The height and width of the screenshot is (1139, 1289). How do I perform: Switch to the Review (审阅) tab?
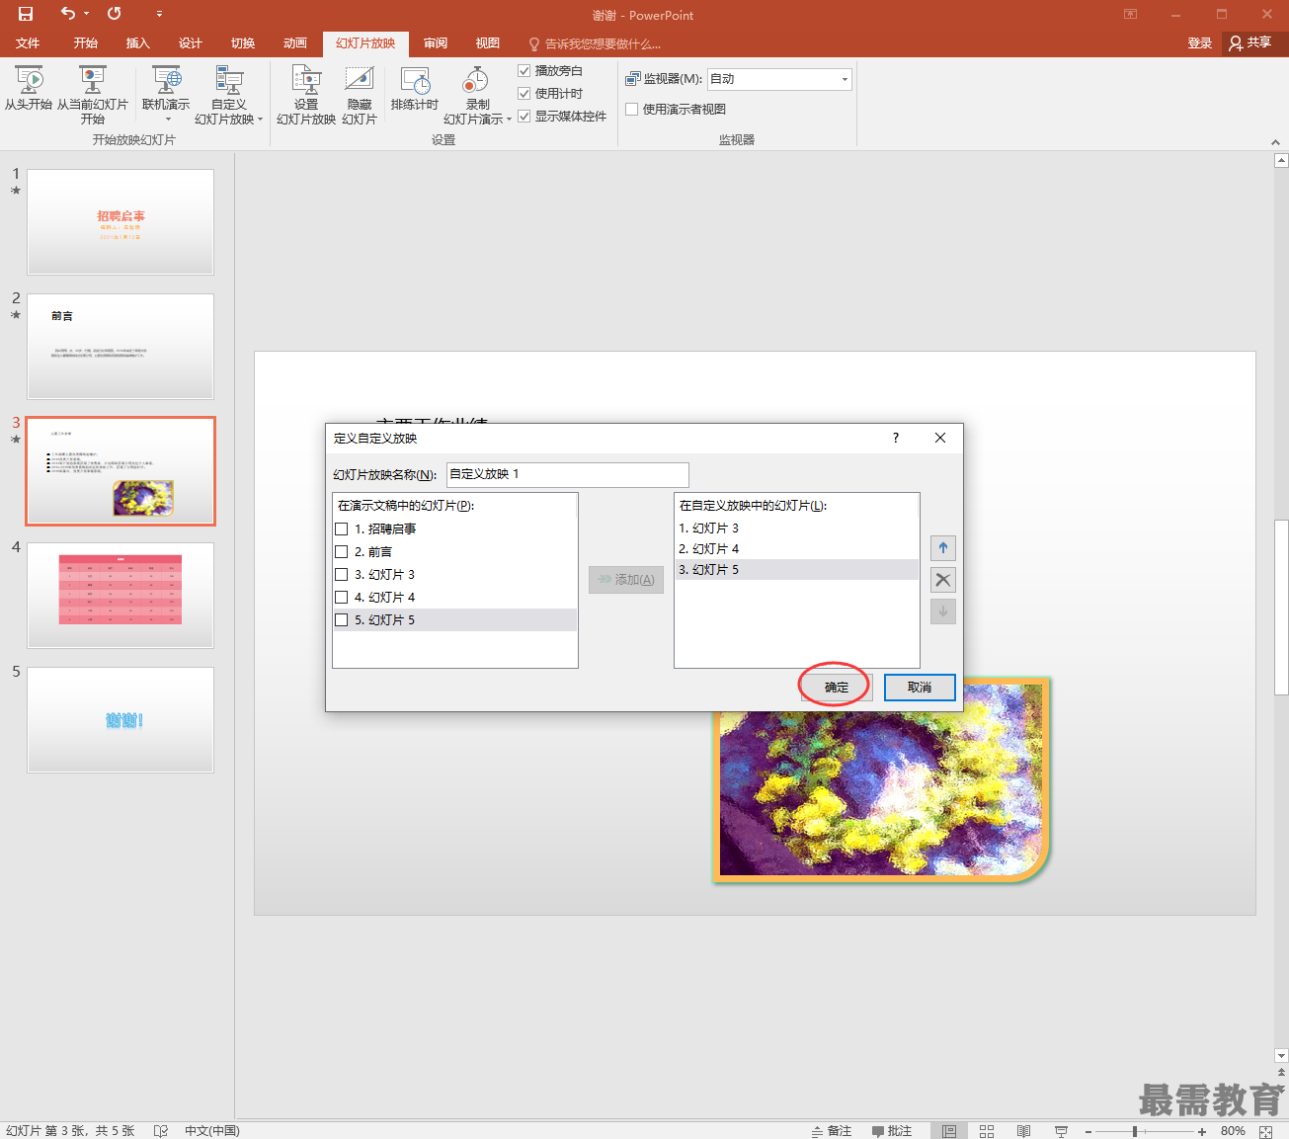pos(435,43)
